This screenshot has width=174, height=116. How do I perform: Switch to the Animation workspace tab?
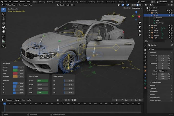pyautogui.click(x=83, y=2)
